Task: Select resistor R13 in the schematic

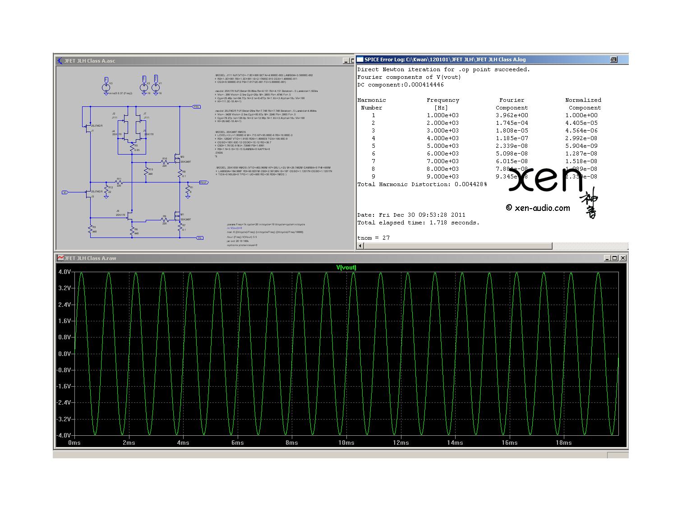Action: pyautogui.click(x=146, y=172)
